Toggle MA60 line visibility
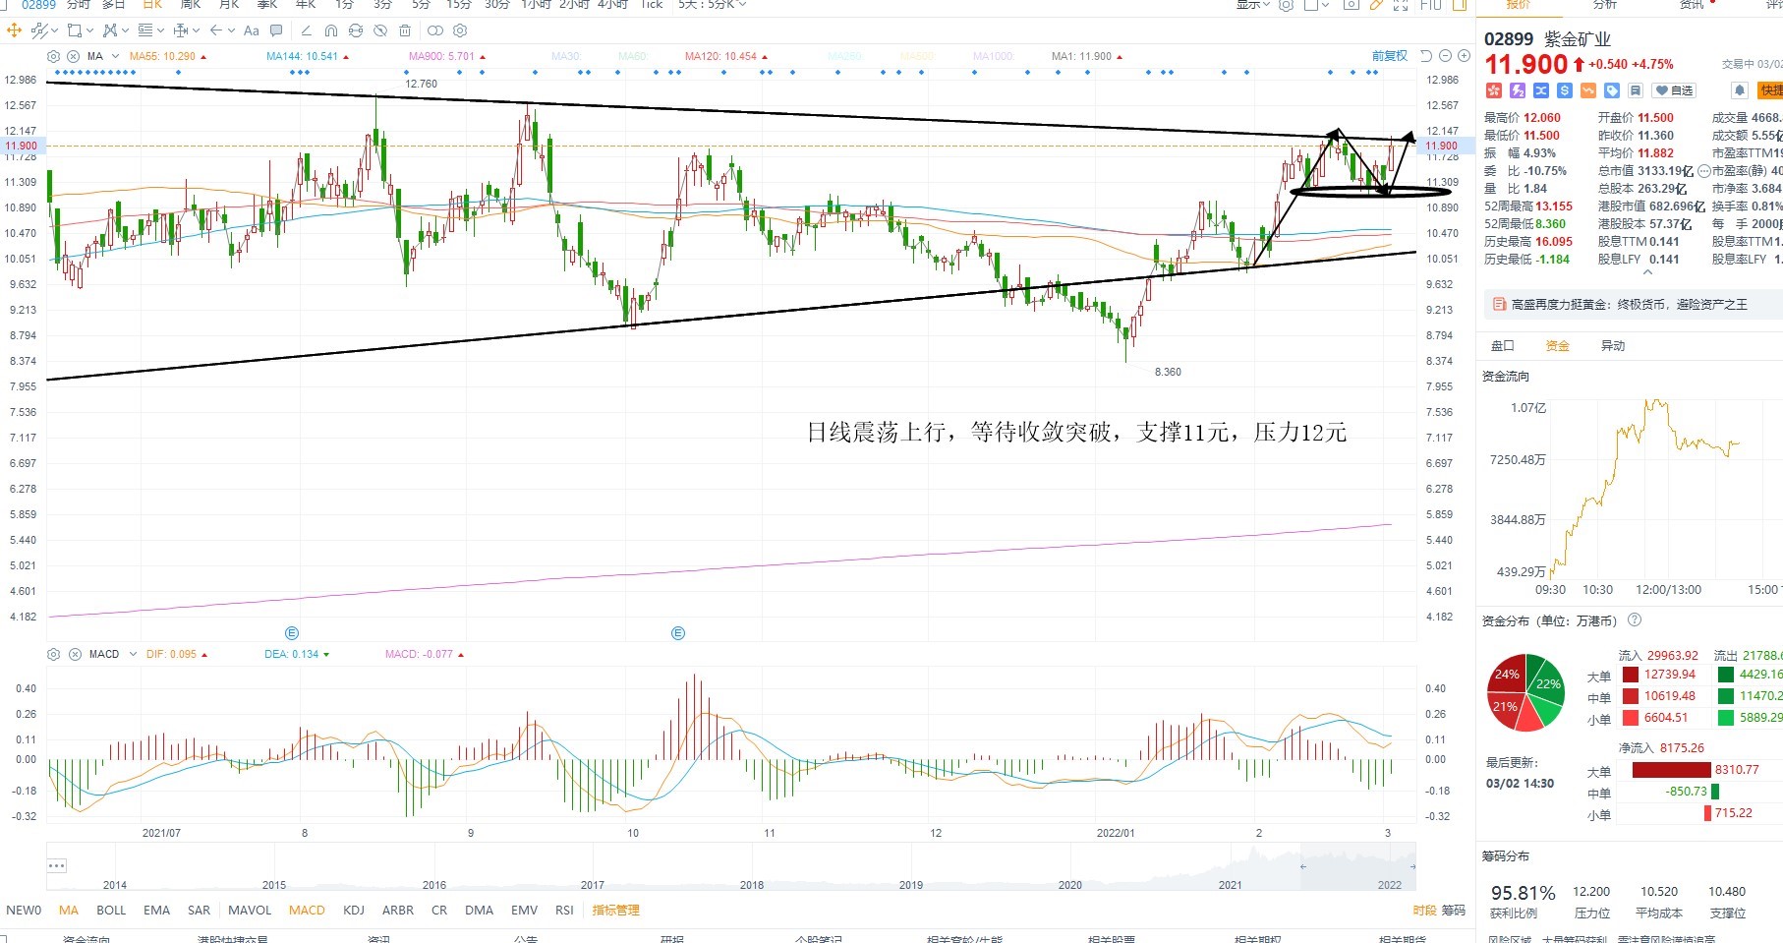Viewport: 1783px width, 943px height. pyautogui.click(x=632, y=56)
